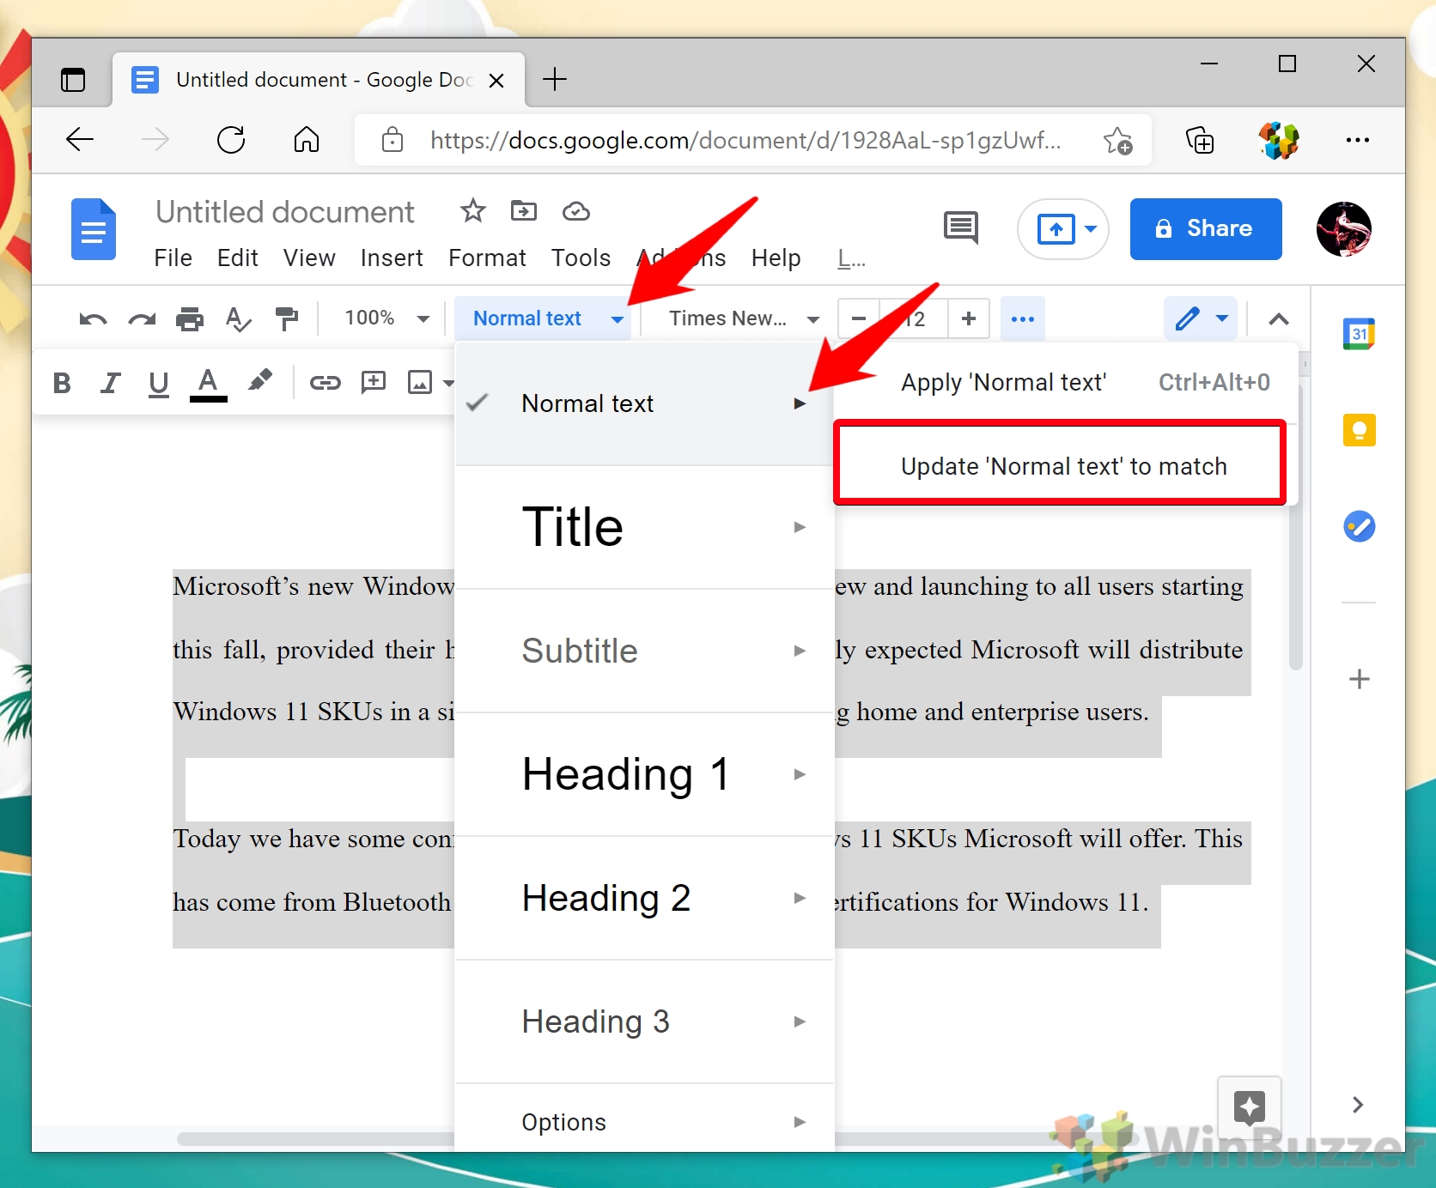1436x1188 pixels.
Task: Open the editing mode pencil dropdown
Action: point(1201,319)
